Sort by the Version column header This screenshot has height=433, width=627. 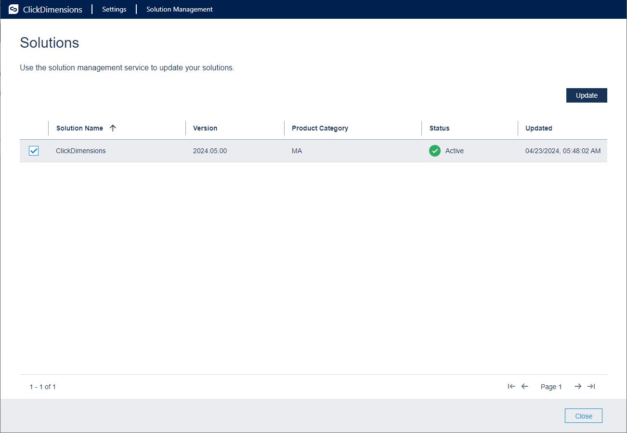[205, 128]
